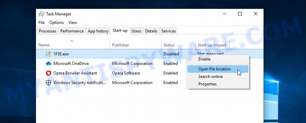Maximize the Task Manager window

click(x=240, y=14)
